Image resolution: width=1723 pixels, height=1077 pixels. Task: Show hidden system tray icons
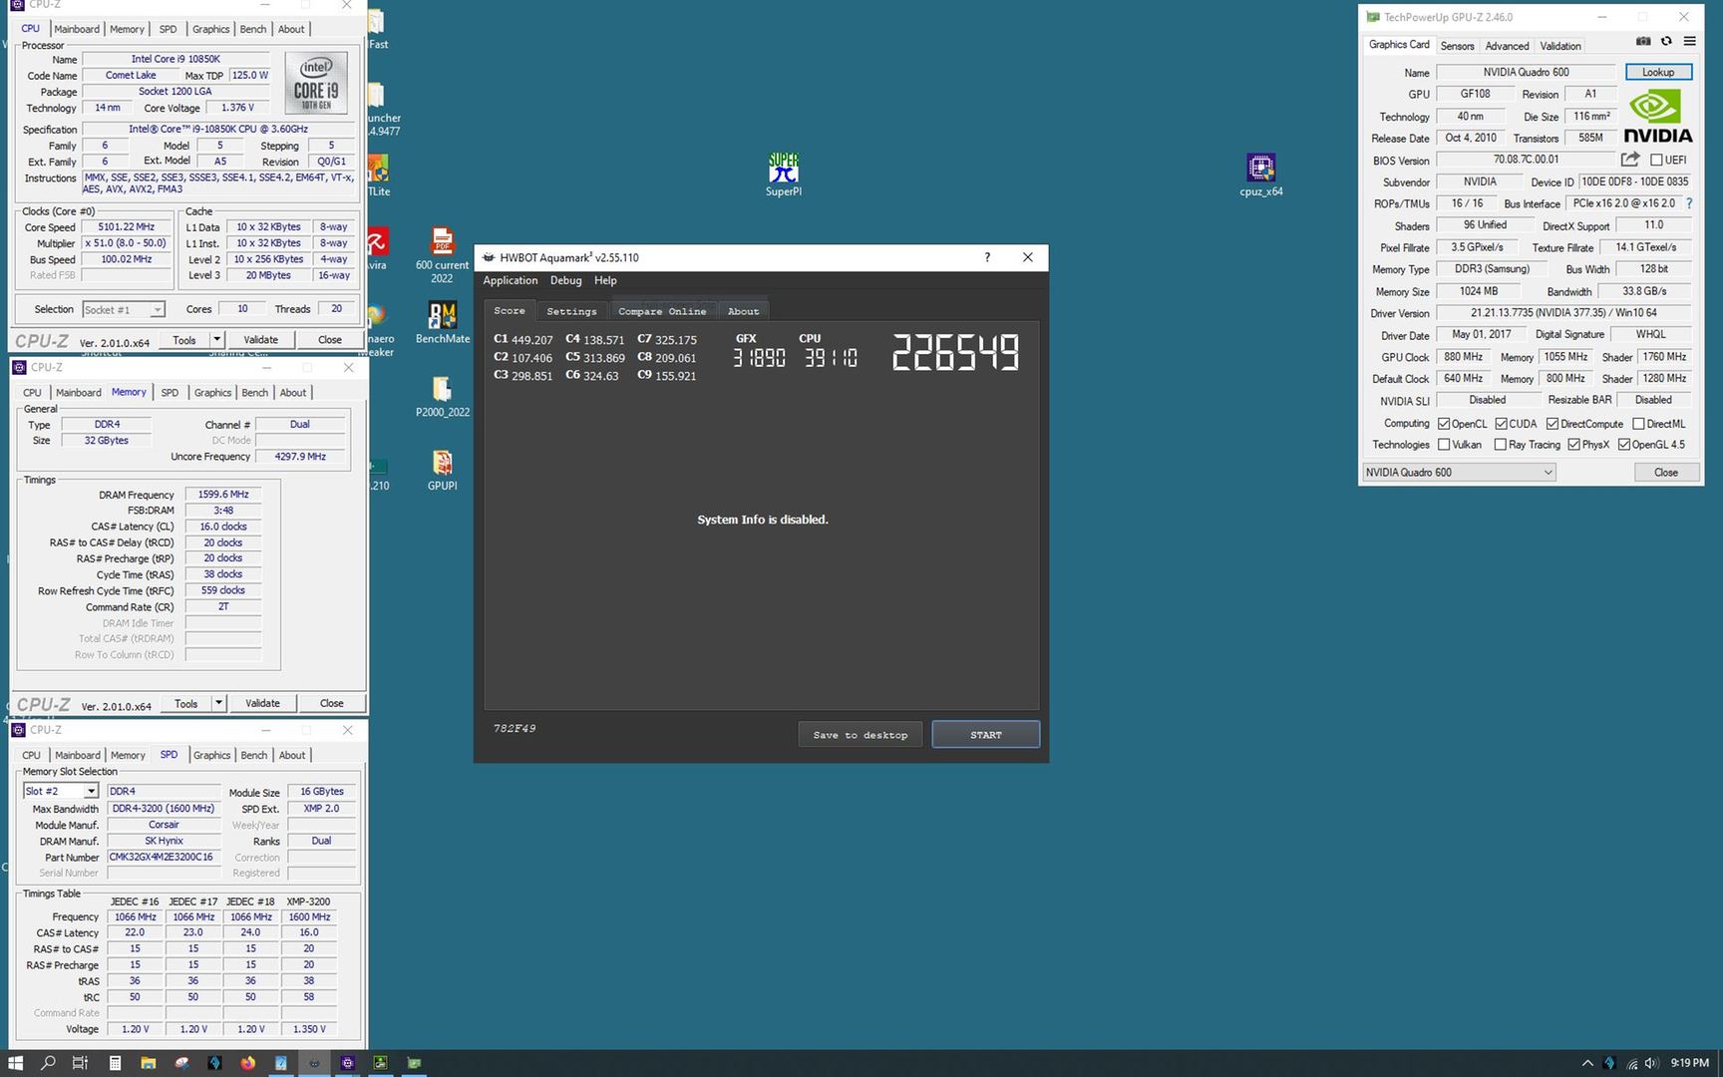(1587, 1063)
